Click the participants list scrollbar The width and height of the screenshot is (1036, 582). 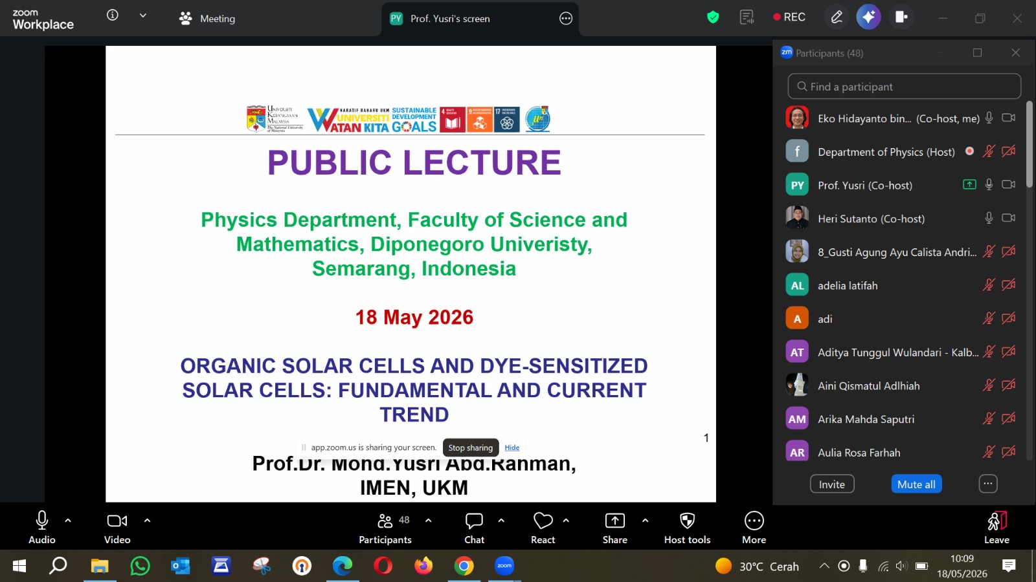1029,144
